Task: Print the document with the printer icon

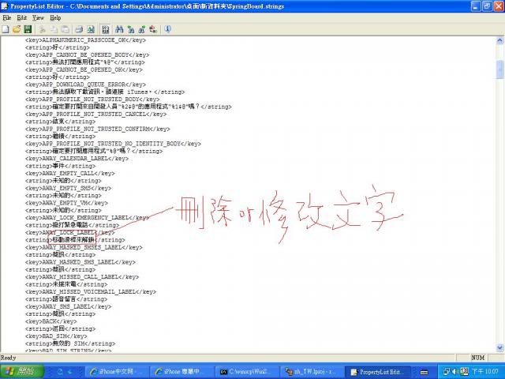Action: 80,29
